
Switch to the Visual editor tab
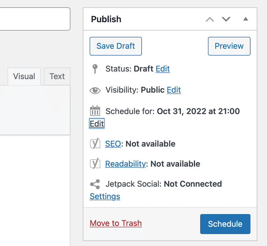tap(24, 77)
